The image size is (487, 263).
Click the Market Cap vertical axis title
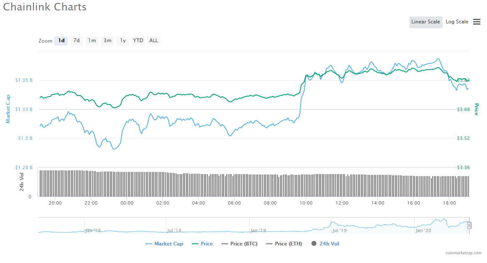8,109
